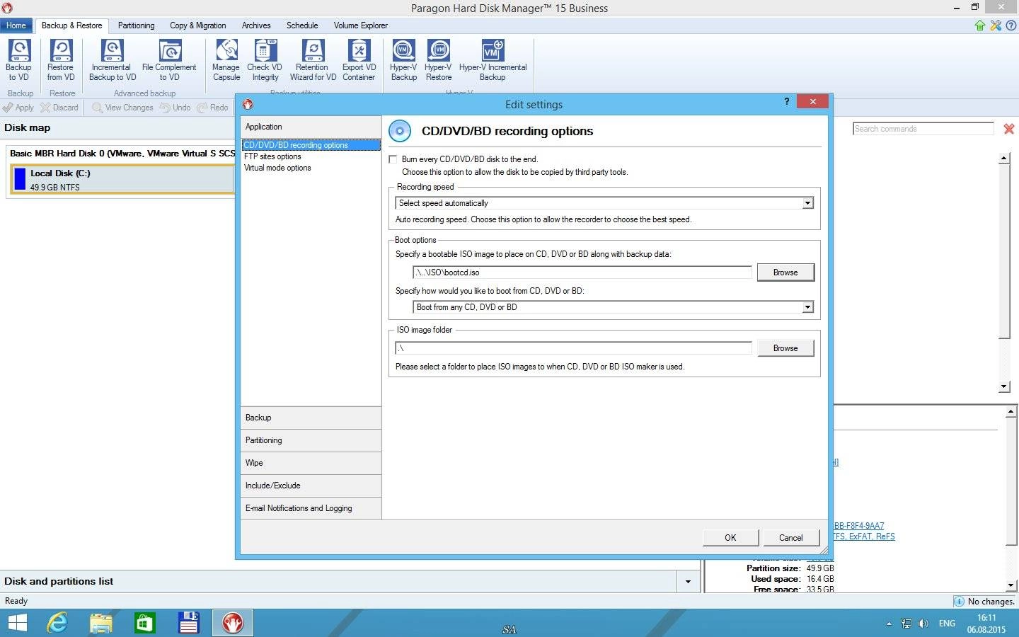Screen dimensions: 1019x637
Task: Open the Copy & Migration tab
Action: click(197, 25)
